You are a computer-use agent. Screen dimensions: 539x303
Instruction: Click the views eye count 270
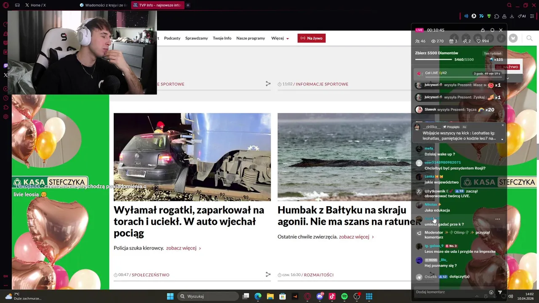pos(438,41)
